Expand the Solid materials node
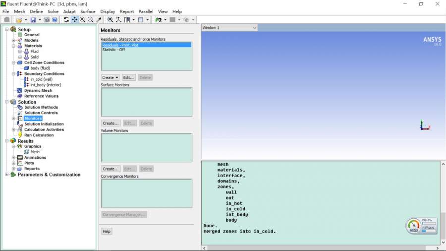The width and height of the screenshot is (446, 251). point(20,57)
